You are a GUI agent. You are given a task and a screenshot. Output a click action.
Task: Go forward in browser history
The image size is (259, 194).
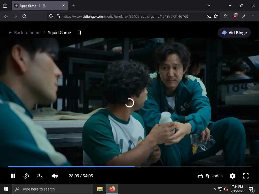pos(15,16)
